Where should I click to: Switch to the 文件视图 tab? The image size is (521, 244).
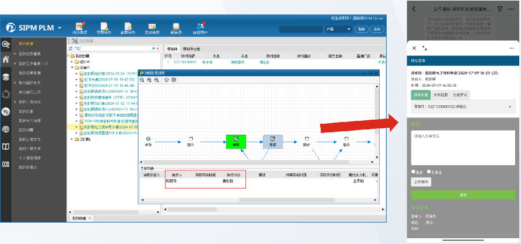click(441, 94)
